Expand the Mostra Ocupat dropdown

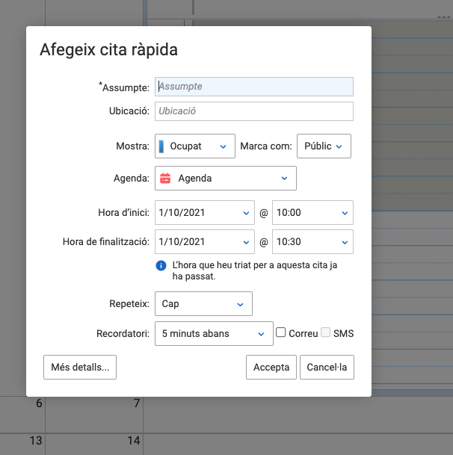pyautogui.click(x=195, y=146)
